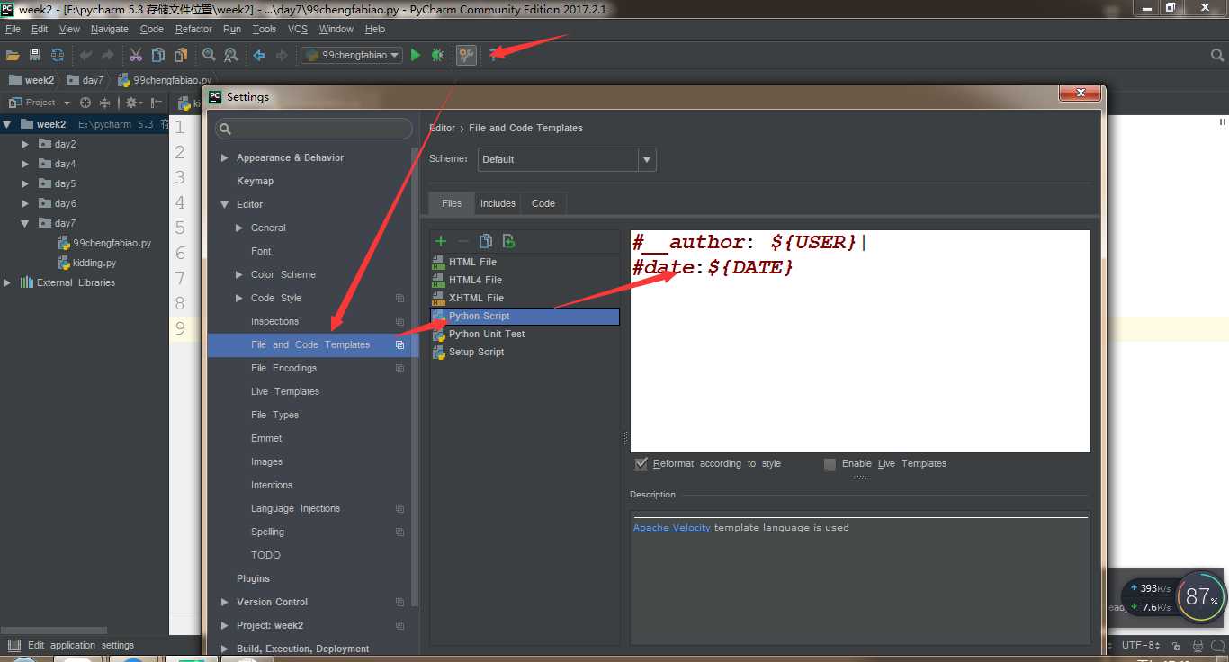Screen dimensions: 1229x662
Task: Click the Copy icon in the toolbar
Action: pyautogui.click(x=158, y=55)
